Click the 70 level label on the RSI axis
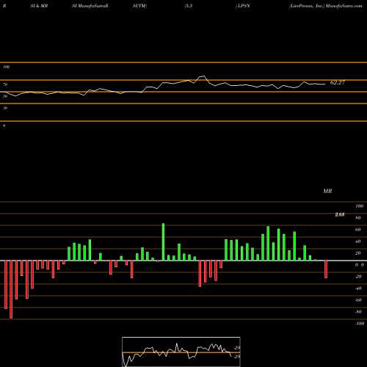 5,84
